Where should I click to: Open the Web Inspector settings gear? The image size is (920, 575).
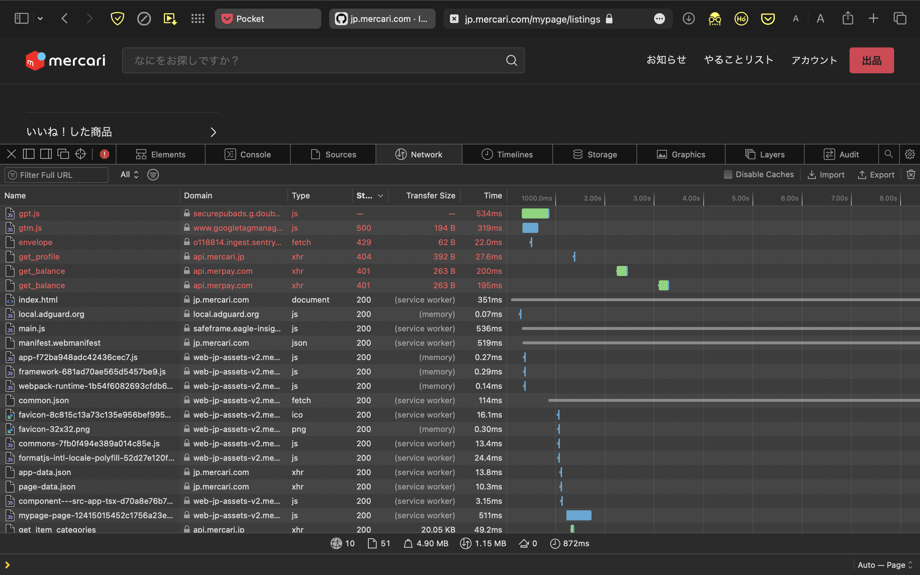[910, 154]
